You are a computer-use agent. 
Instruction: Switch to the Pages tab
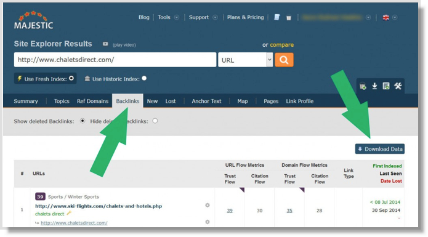coord(271,101)
